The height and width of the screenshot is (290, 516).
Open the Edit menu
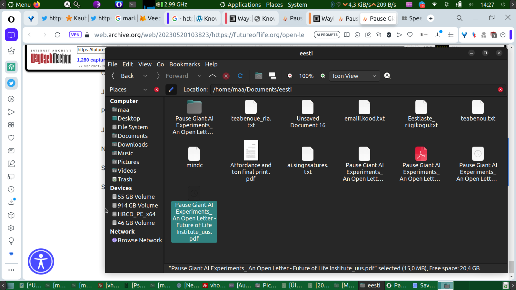(128, 64)
